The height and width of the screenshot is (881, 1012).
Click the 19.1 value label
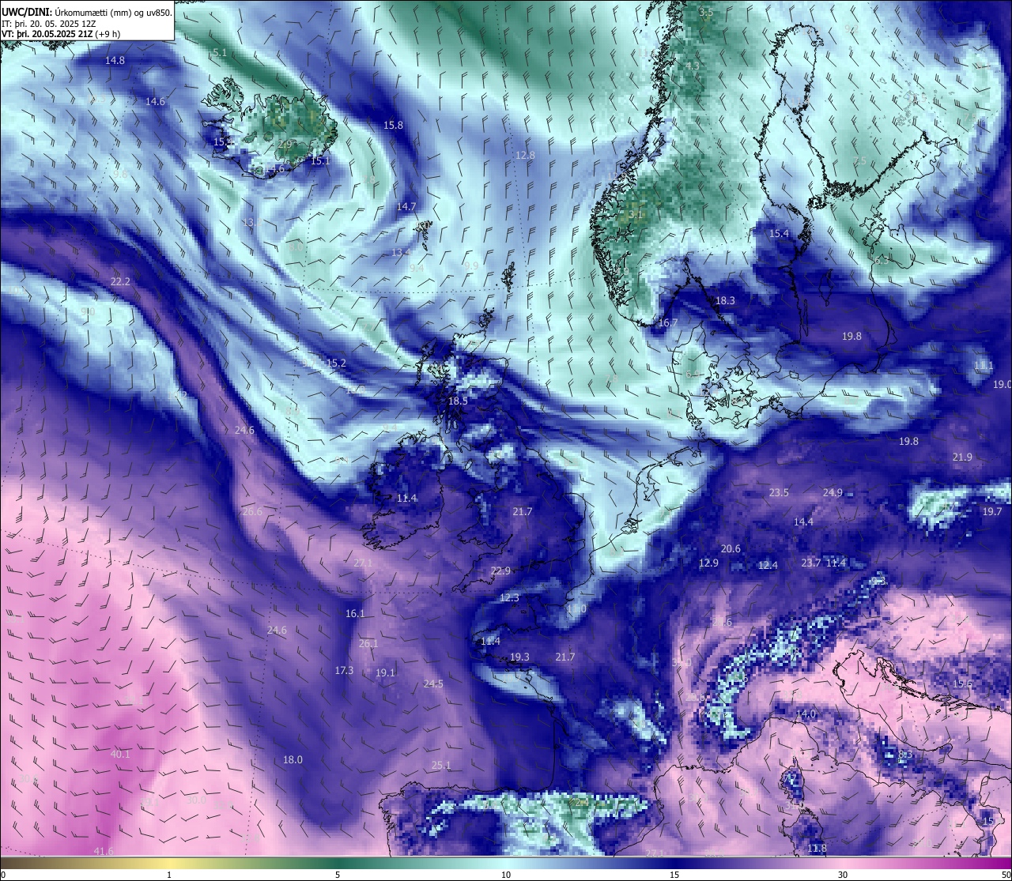click(x=385, y=672)
